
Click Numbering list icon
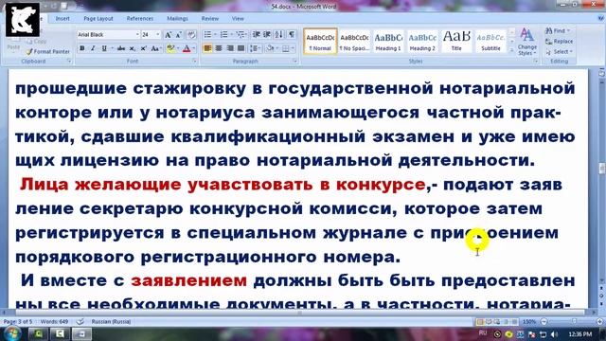point(223,35)
